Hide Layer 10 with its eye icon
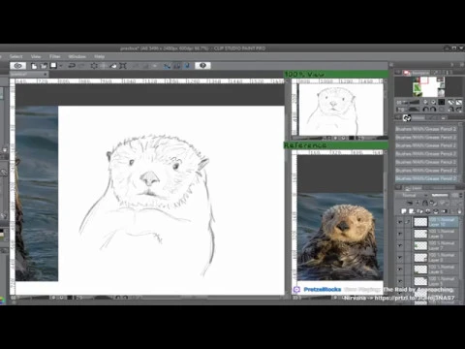 click(400, 222)
